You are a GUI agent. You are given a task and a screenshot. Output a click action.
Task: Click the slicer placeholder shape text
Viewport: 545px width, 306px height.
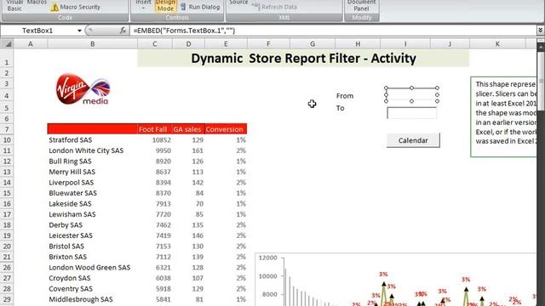click(x=506, y=112)
